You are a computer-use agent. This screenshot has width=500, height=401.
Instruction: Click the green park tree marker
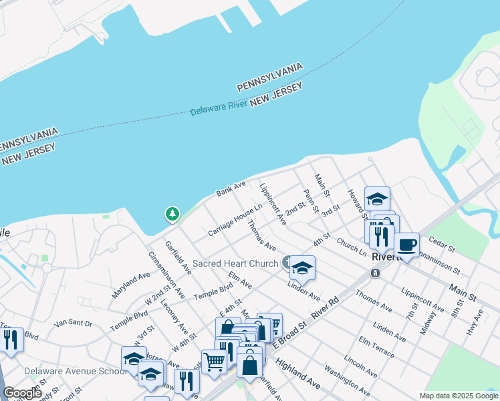coord(172,214)
